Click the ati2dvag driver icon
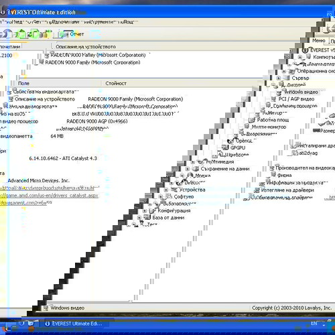 click(x=295, y=153)
